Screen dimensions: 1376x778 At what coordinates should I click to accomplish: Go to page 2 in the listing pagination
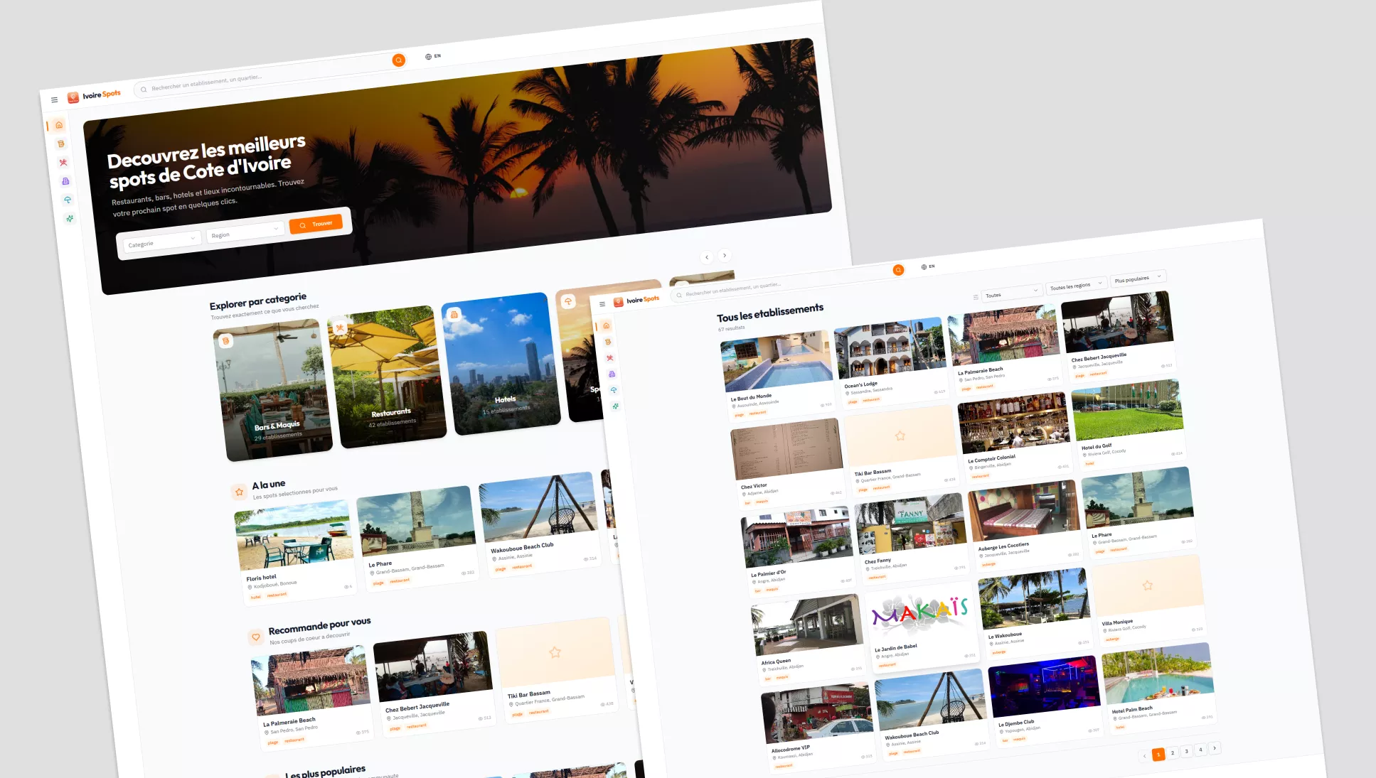pos(1173,753)
